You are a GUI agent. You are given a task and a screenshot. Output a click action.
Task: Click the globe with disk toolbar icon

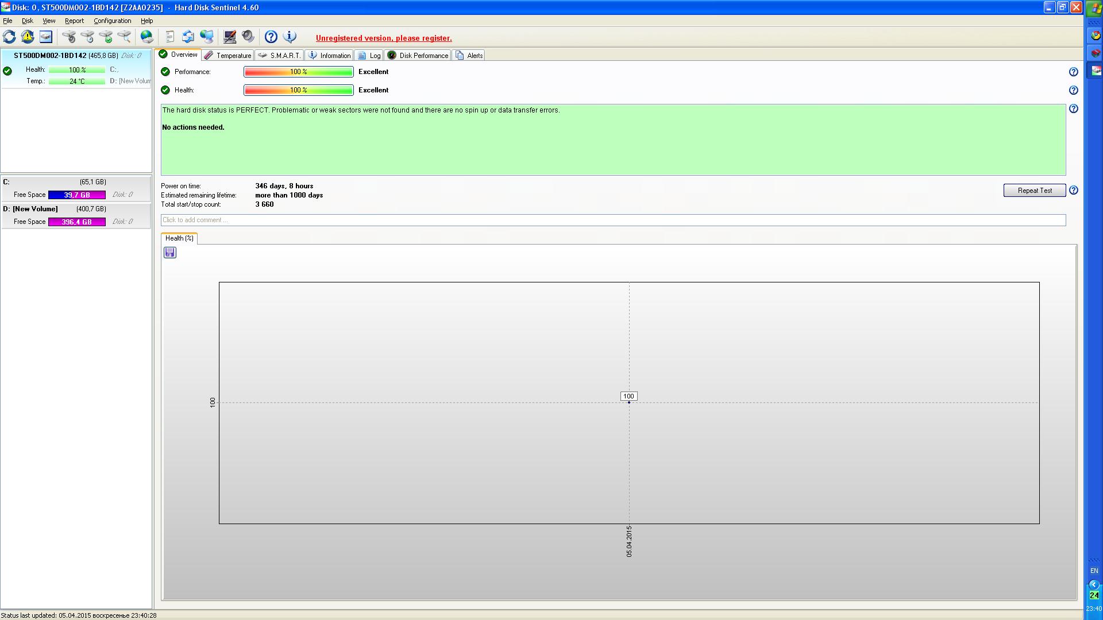pyautogui.click(x=147, y=37)
